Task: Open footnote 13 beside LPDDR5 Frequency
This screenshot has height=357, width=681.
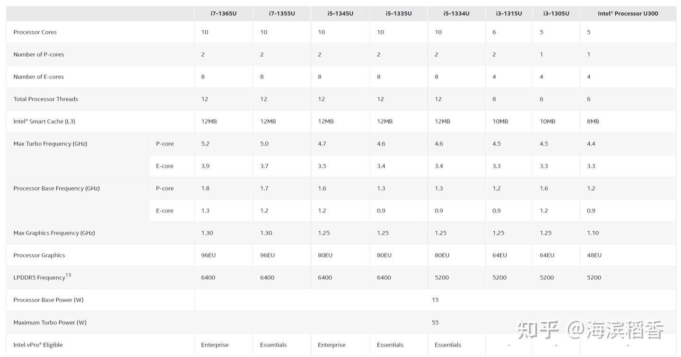Action: (x=69, y=275)
